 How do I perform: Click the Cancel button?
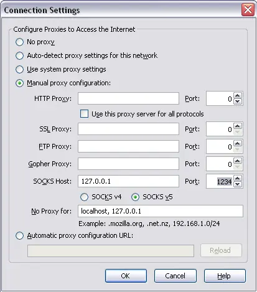tap(175, 276)
